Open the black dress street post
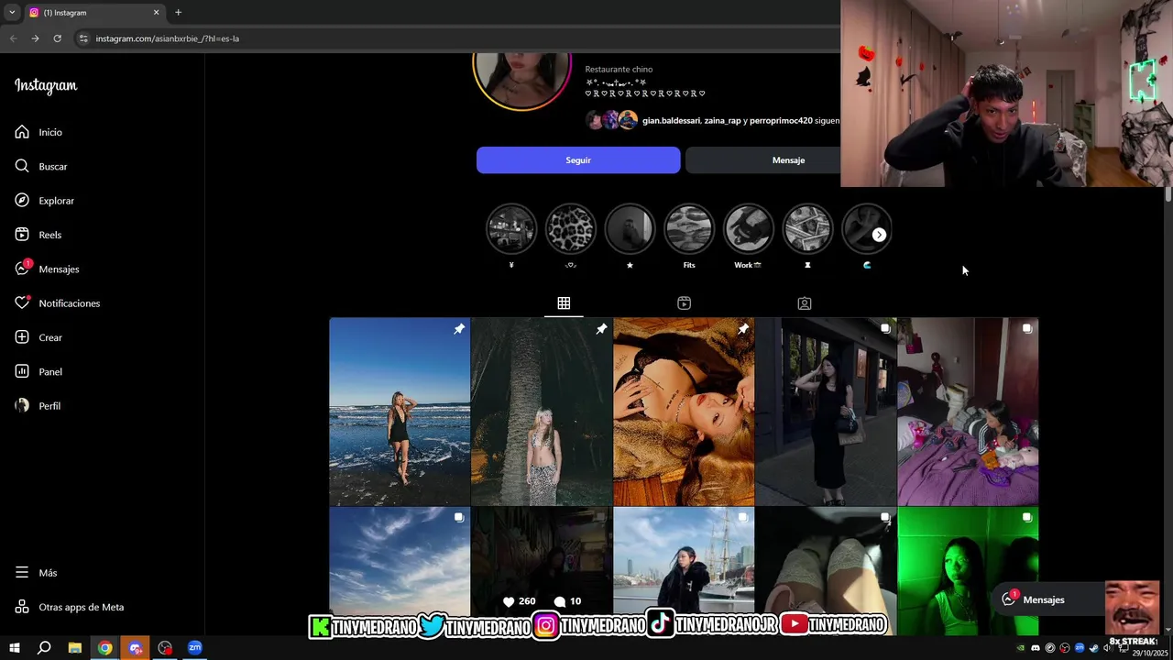Viewport: 1173px width, 660px height. click(826, 412)
